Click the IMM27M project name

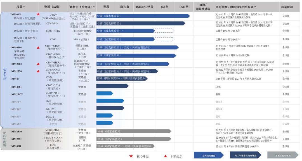click(16, 139)
